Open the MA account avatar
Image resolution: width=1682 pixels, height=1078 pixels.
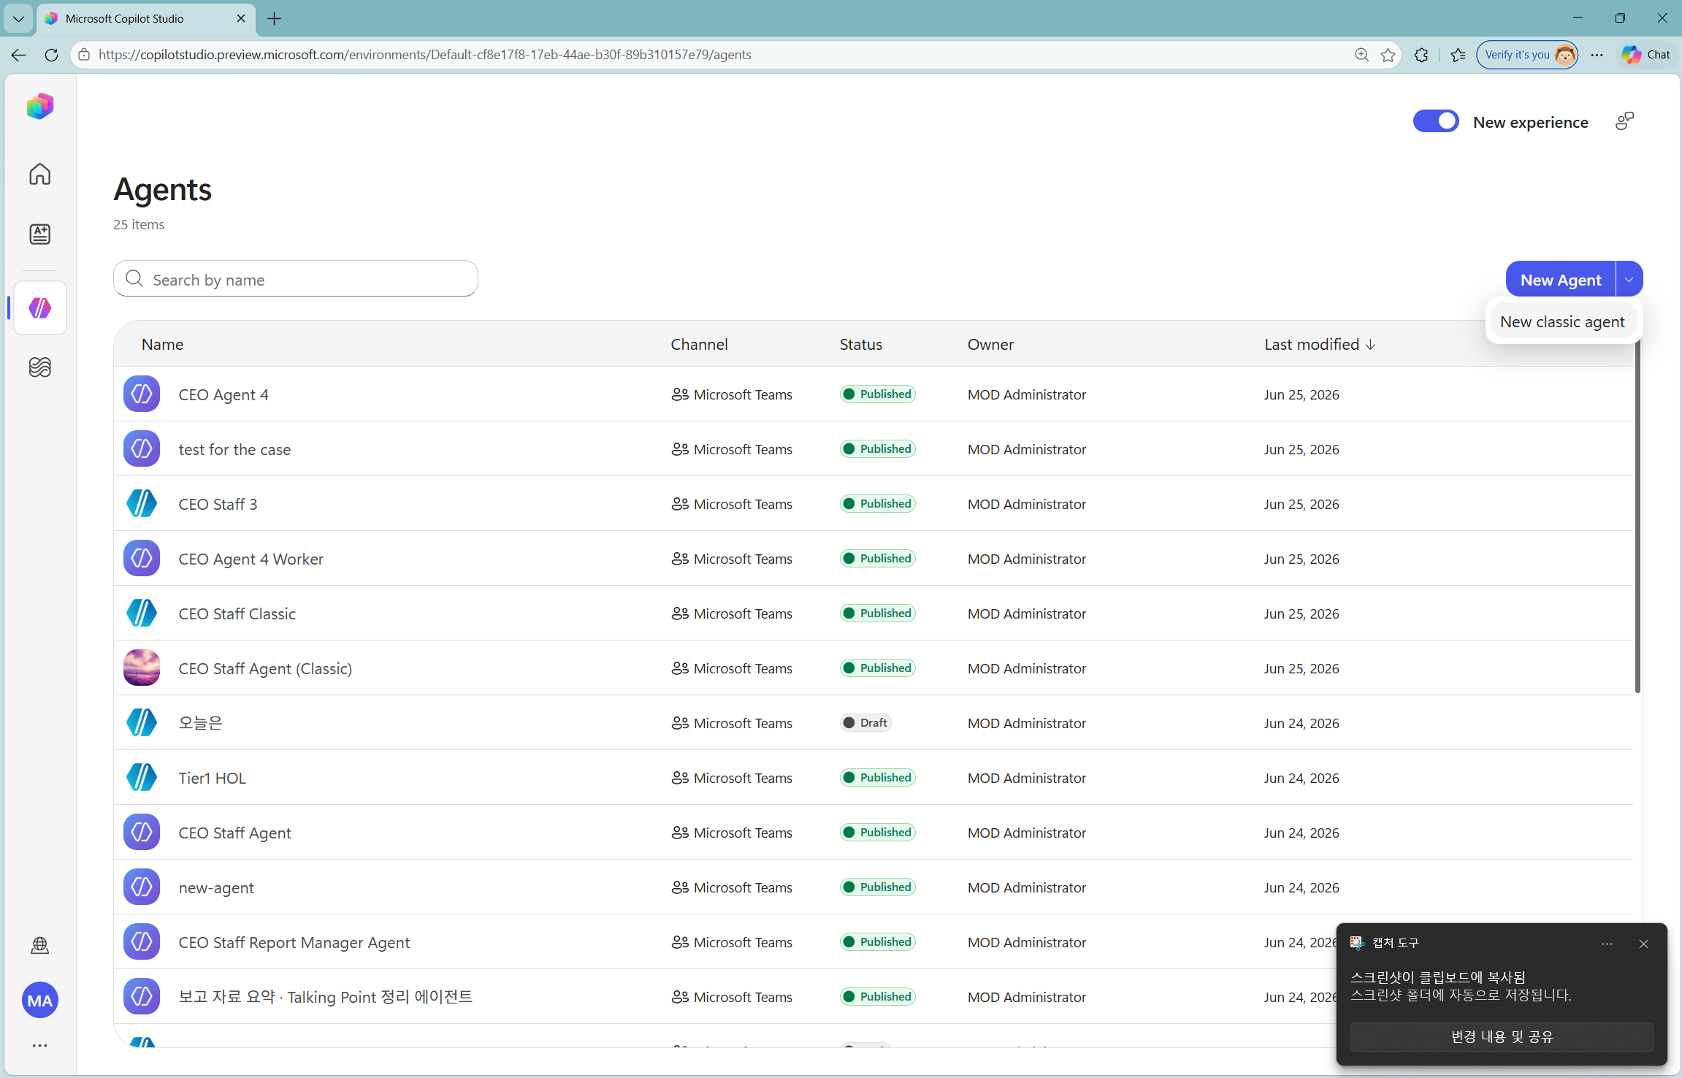[x=40, y=1000]
